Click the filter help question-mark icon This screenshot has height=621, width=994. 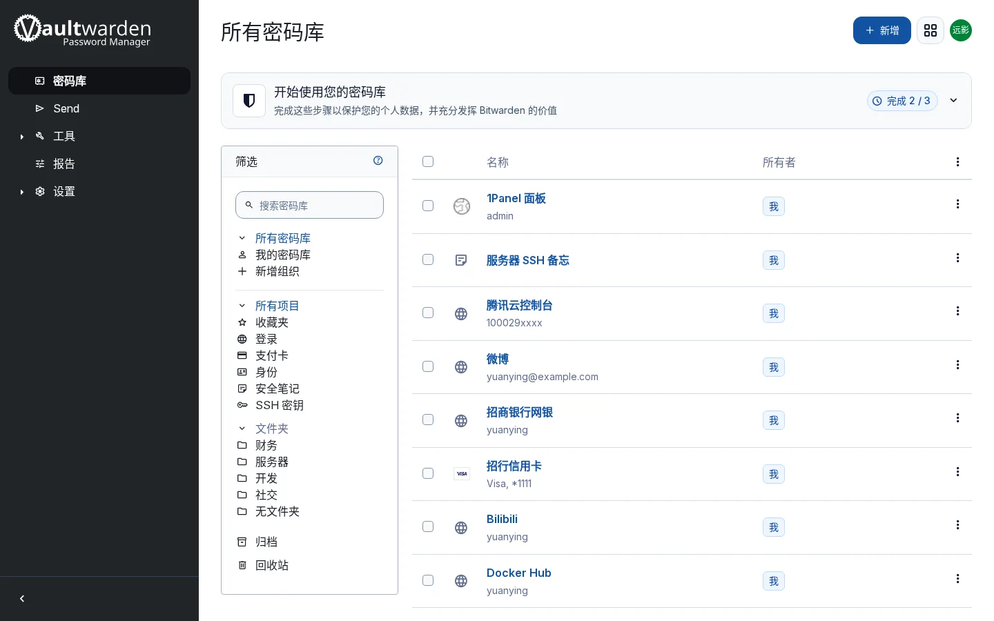pyautogui.click(x=378, y=161)
